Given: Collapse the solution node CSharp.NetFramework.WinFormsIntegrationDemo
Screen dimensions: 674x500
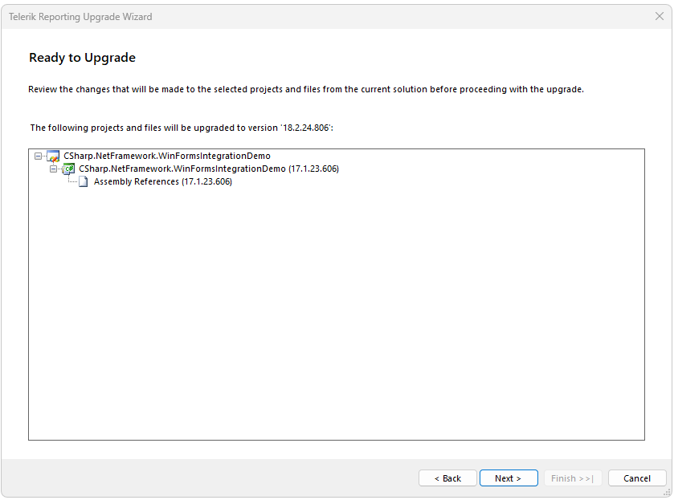Looking at the screenshot, I should tap(39, 156).
